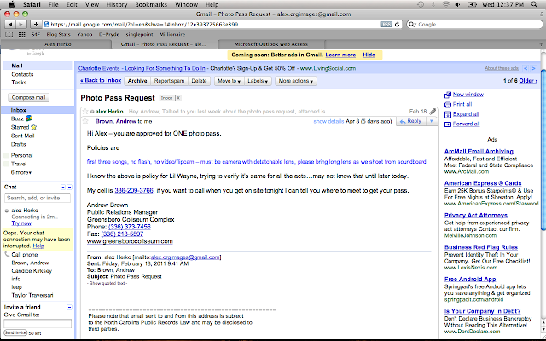Click the Call phone handset icon
Viewport: 546px width, 341px height.
point(7,254)
